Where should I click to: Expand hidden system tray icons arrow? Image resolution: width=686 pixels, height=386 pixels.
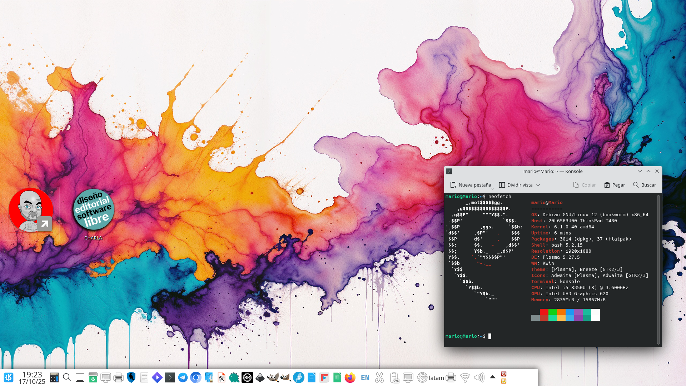[x=492, y=377]
